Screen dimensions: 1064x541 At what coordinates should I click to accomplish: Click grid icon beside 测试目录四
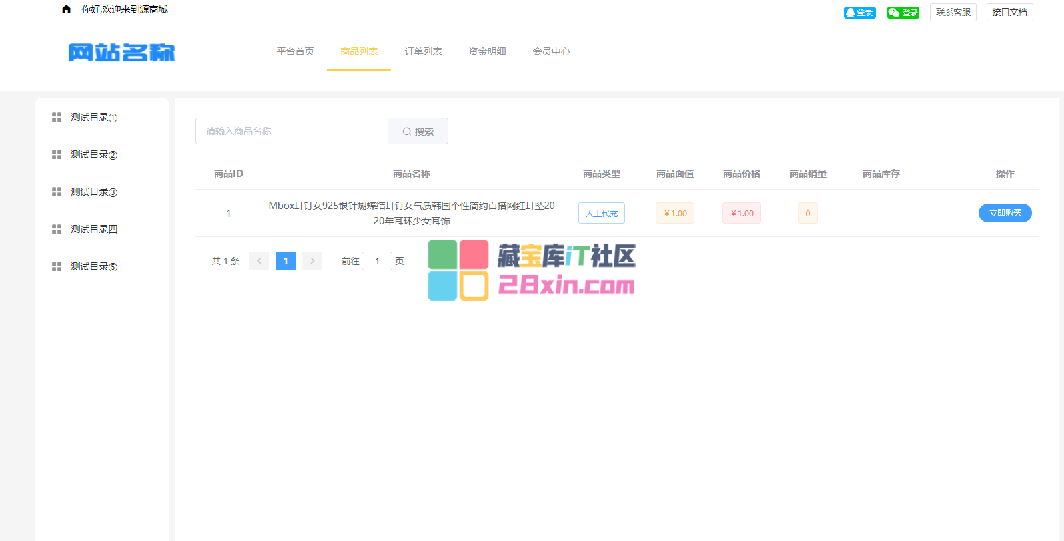pyautogui.click(x=57, y=229)
